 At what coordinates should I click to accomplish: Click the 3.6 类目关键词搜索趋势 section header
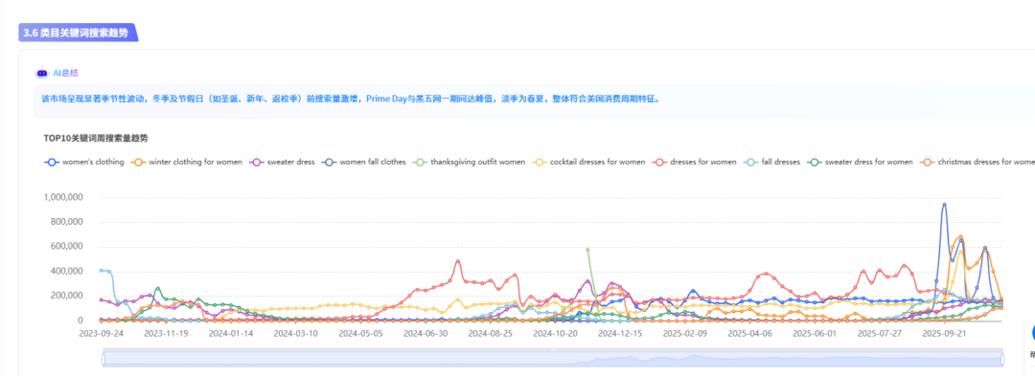click(78, 33)
